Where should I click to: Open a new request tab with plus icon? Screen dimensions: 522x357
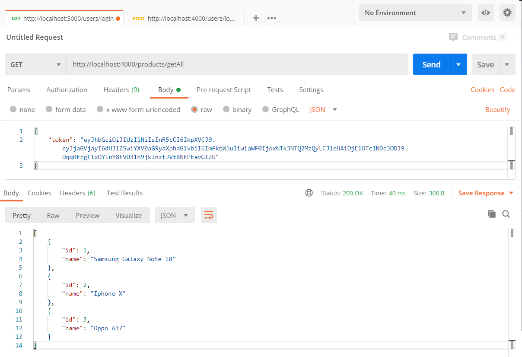pyautogui.click(x=256, y=18)
